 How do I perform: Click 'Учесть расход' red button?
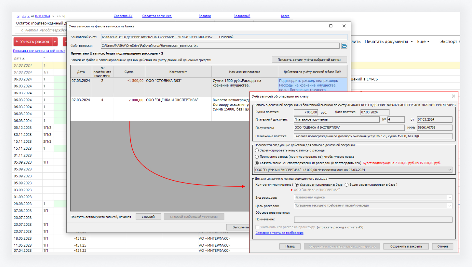[x=33, y=42]
